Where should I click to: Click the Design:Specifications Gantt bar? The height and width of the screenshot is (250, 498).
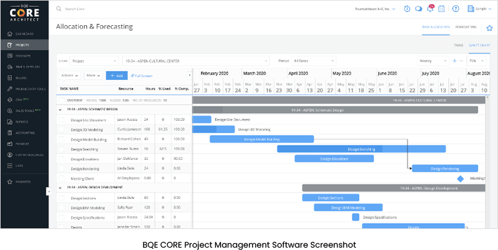[355, 218]
